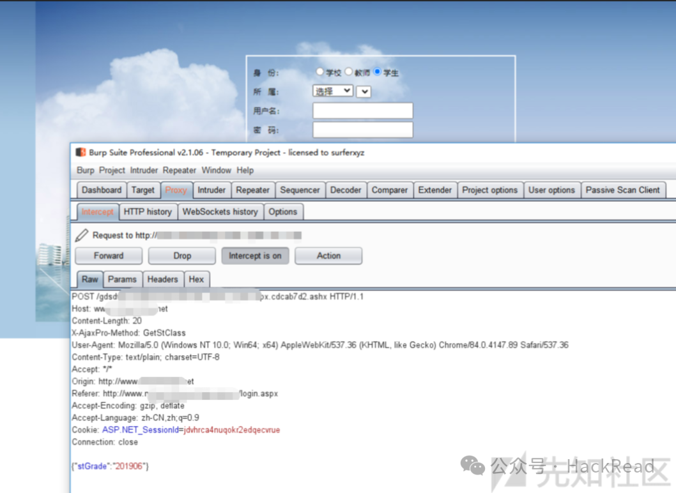The height and width of the screenshot is (493, 676).
Task: Click the Action button
Action: pyautogui.click(x=328, y=255)
